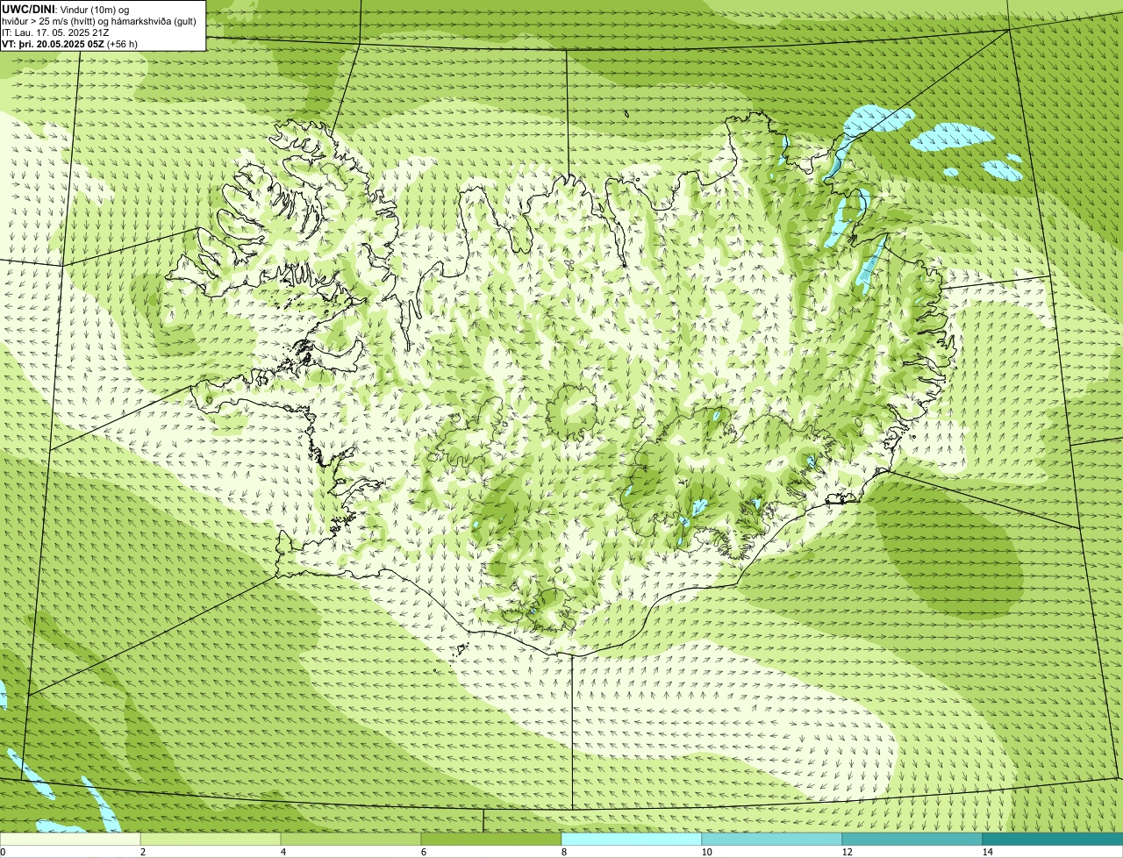
Task: Click the light cyan legend band 8 to 10
Action: pyautogui.click(x=632, y=839)
